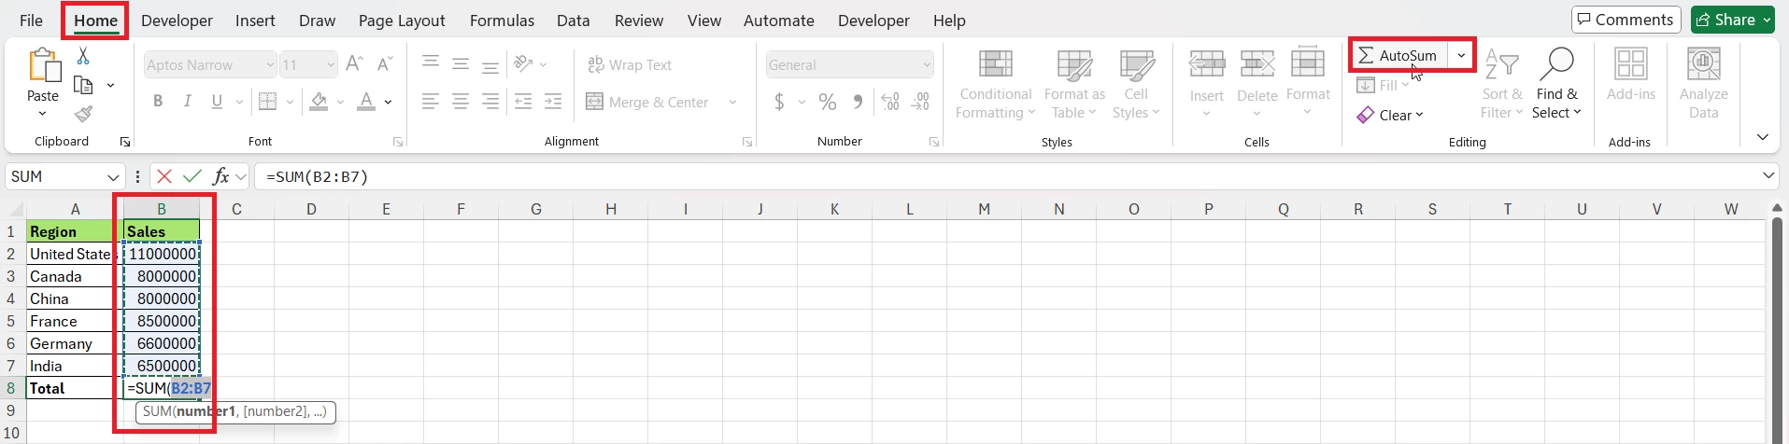
Task: Decrease font size with smaller A icon
Action: tap(384, 64)
